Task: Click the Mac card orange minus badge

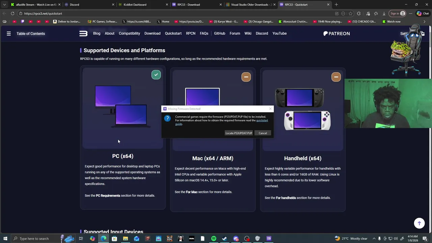Action: tap(246, 77)
